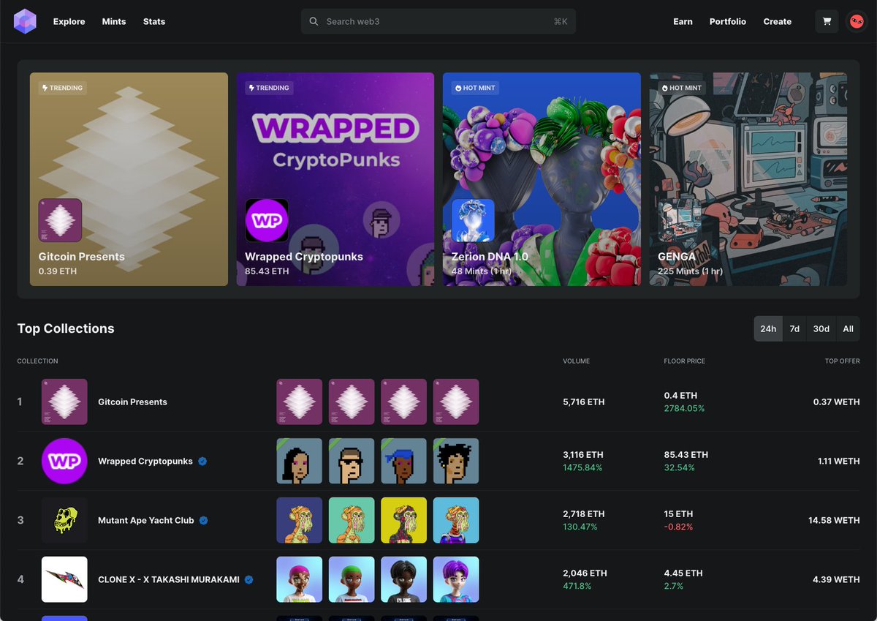Click the HOT MINT tag on GENGA card

681,88
